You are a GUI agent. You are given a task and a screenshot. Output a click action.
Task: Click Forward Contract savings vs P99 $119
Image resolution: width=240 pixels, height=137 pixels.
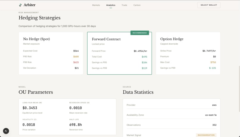point(144,68)
